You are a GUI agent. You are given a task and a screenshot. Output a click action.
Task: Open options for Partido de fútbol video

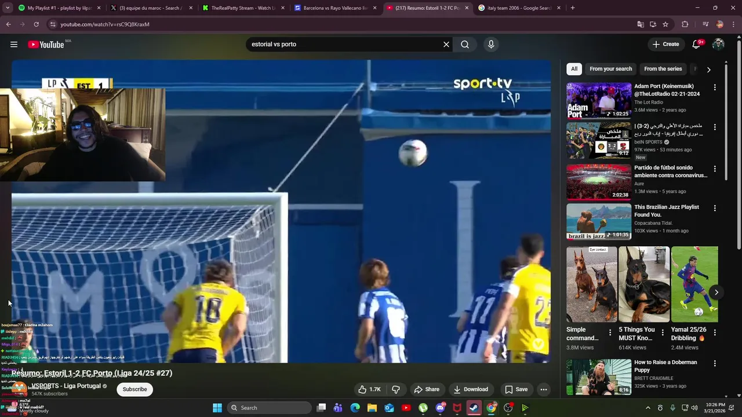pyautogui.click(x=715, y=169)
